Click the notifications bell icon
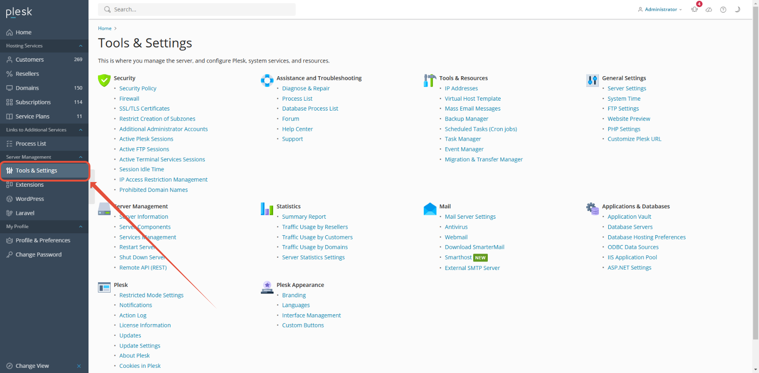 [x=694, y=9]
